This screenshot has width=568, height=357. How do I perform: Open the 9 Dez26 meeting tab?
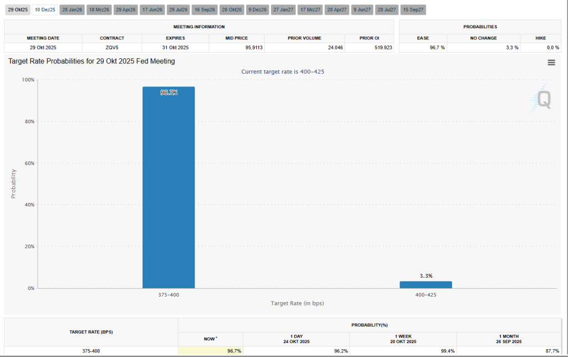point(257,10)
